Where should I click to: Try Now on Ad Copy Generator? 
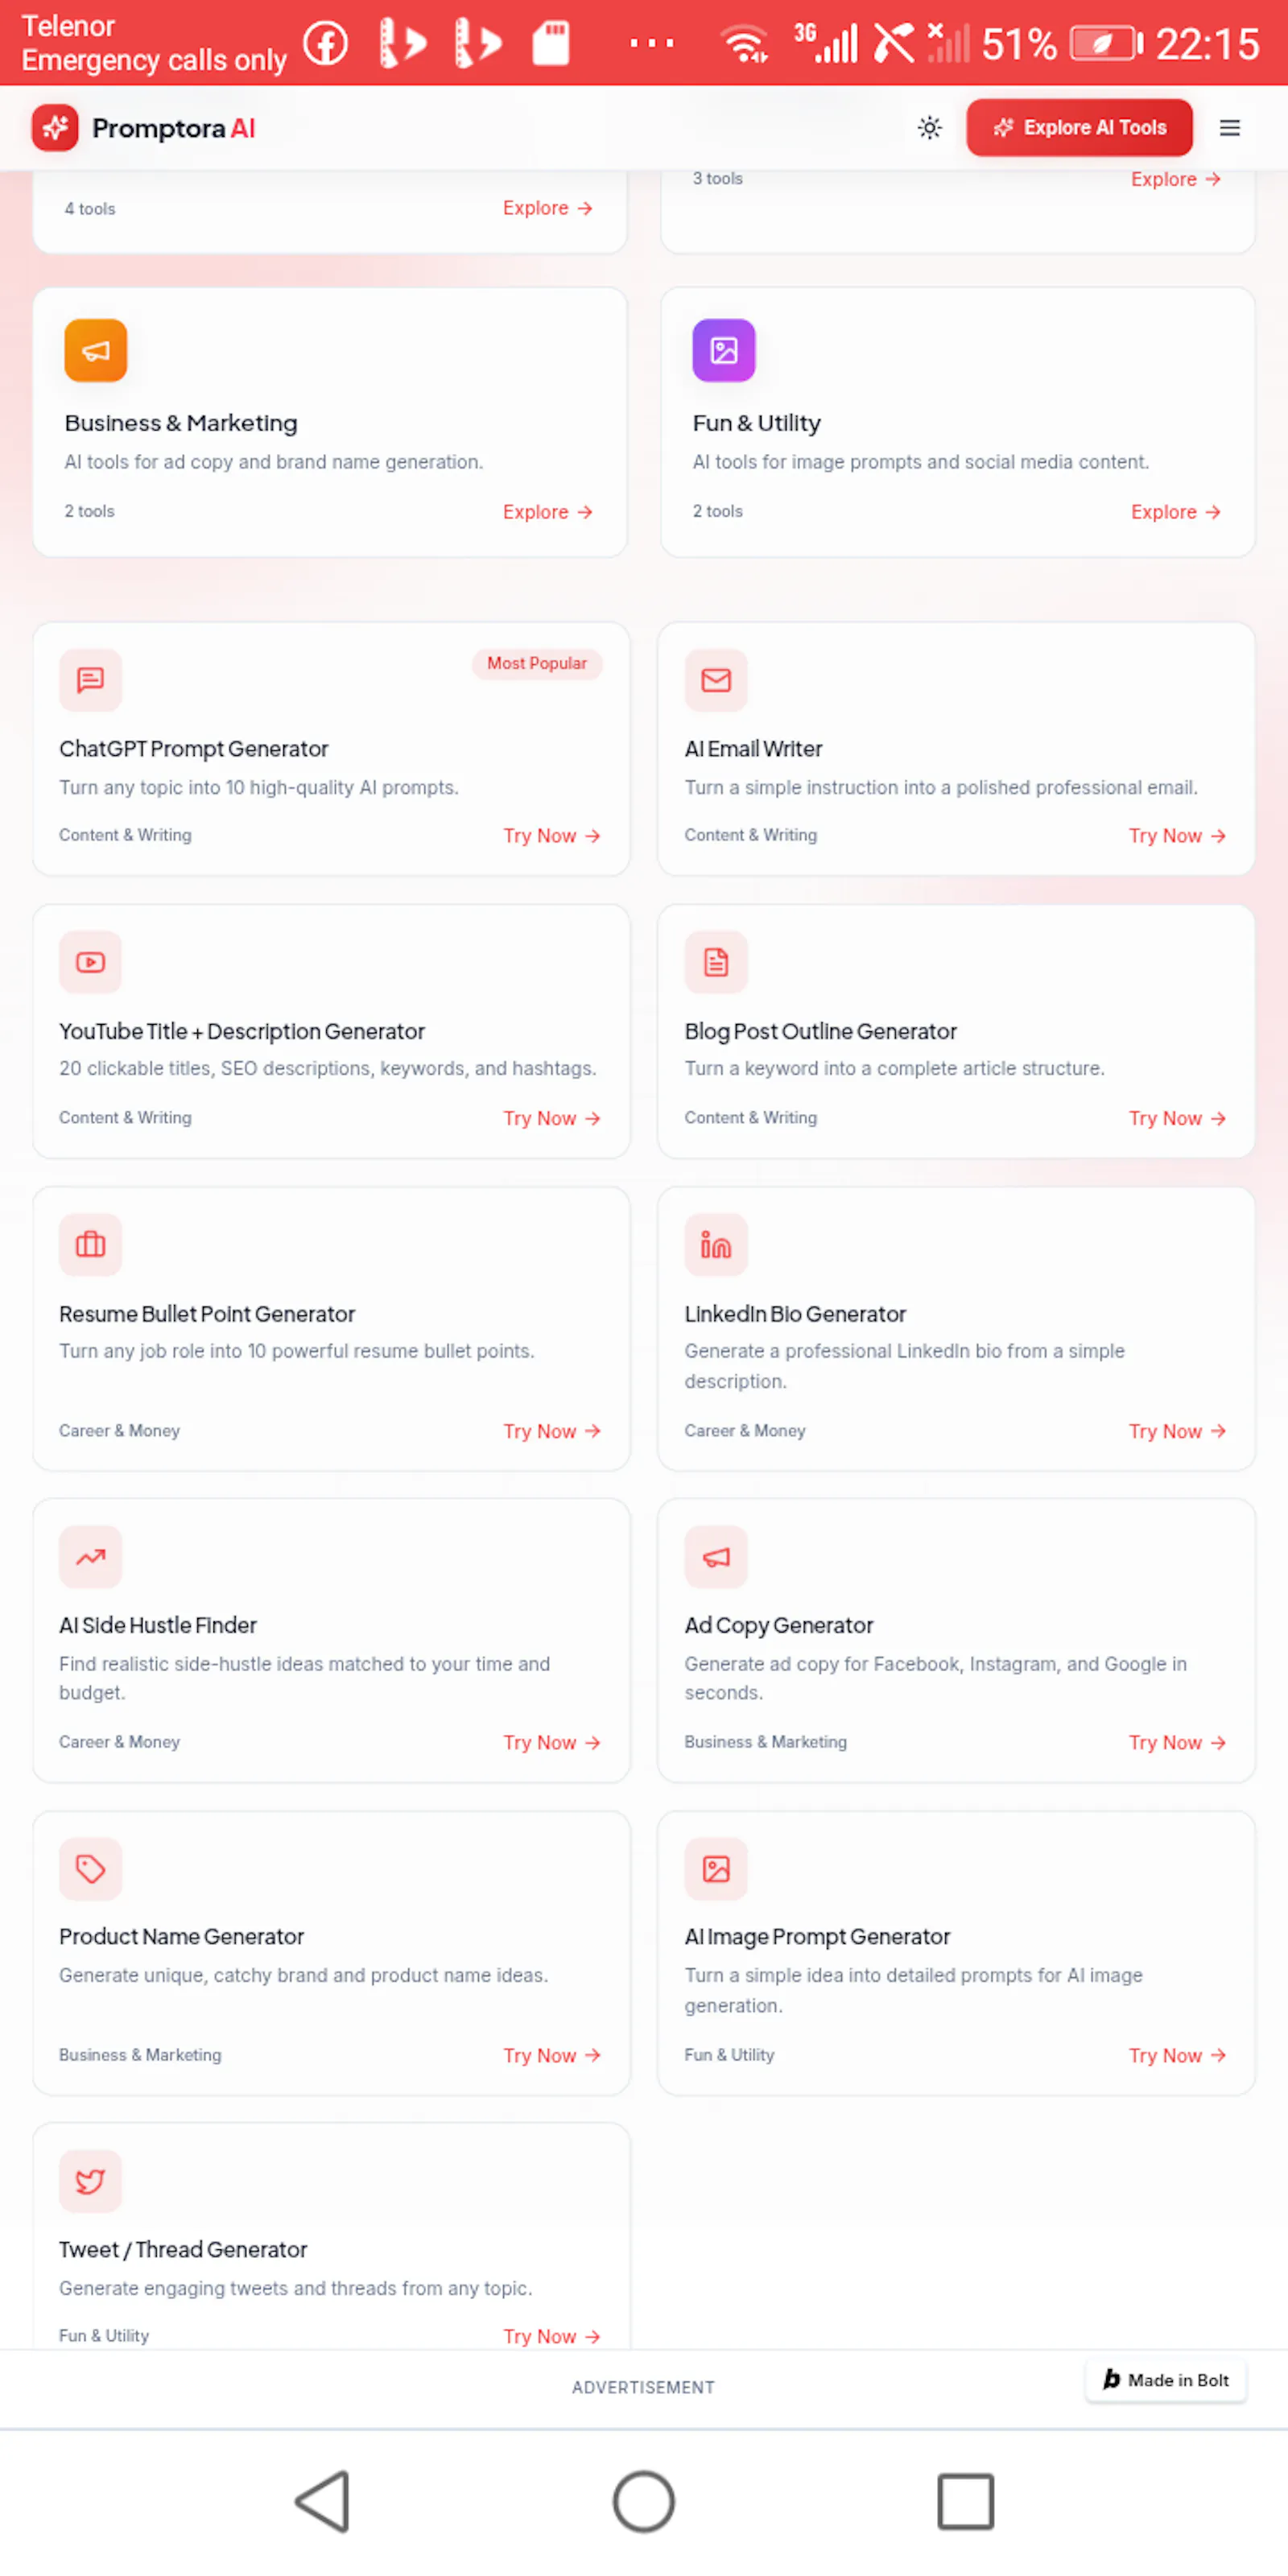pyautogui.click(x=1177, y=1743)
